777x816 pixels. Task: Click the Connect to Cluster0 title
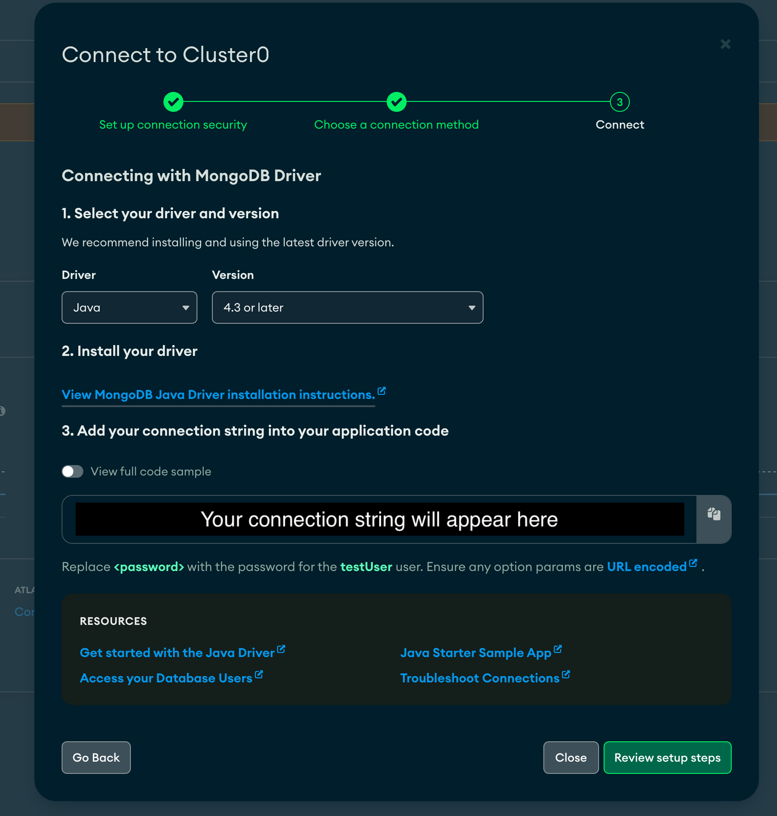tap(166, 55)
